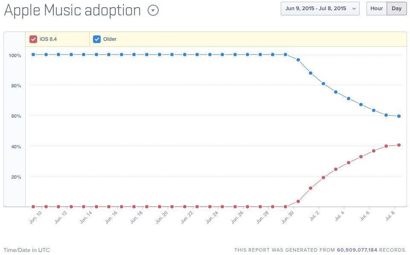Click the chevron in the date range picker

(354, 9)
